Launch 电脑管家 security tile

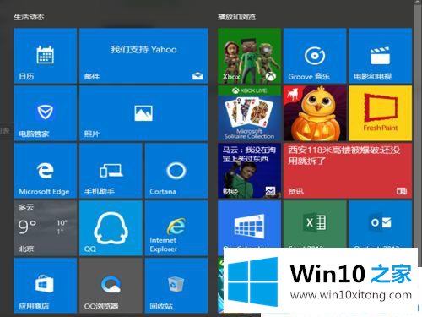pyautogui.click(x=45, y=113)
